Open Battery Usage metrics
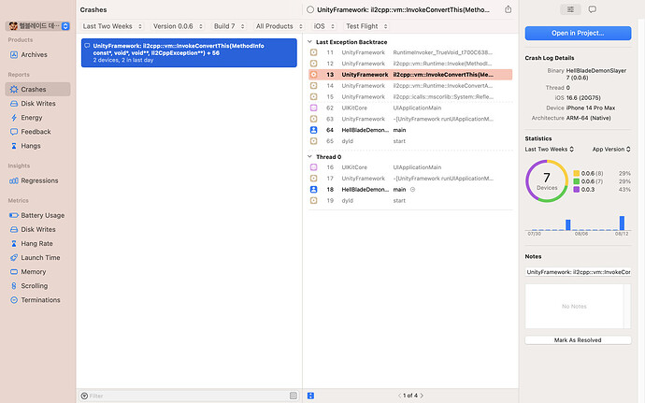Screen dimensions: 645x403 pyautogui.click(x=37, y=215)
